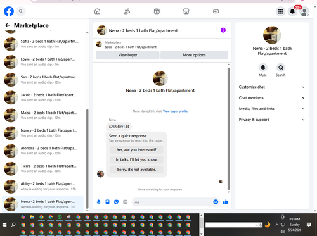The width and height of the screenshot is (317, 236).
Task: Go to the Home feed tab
Action: (97, 11)
